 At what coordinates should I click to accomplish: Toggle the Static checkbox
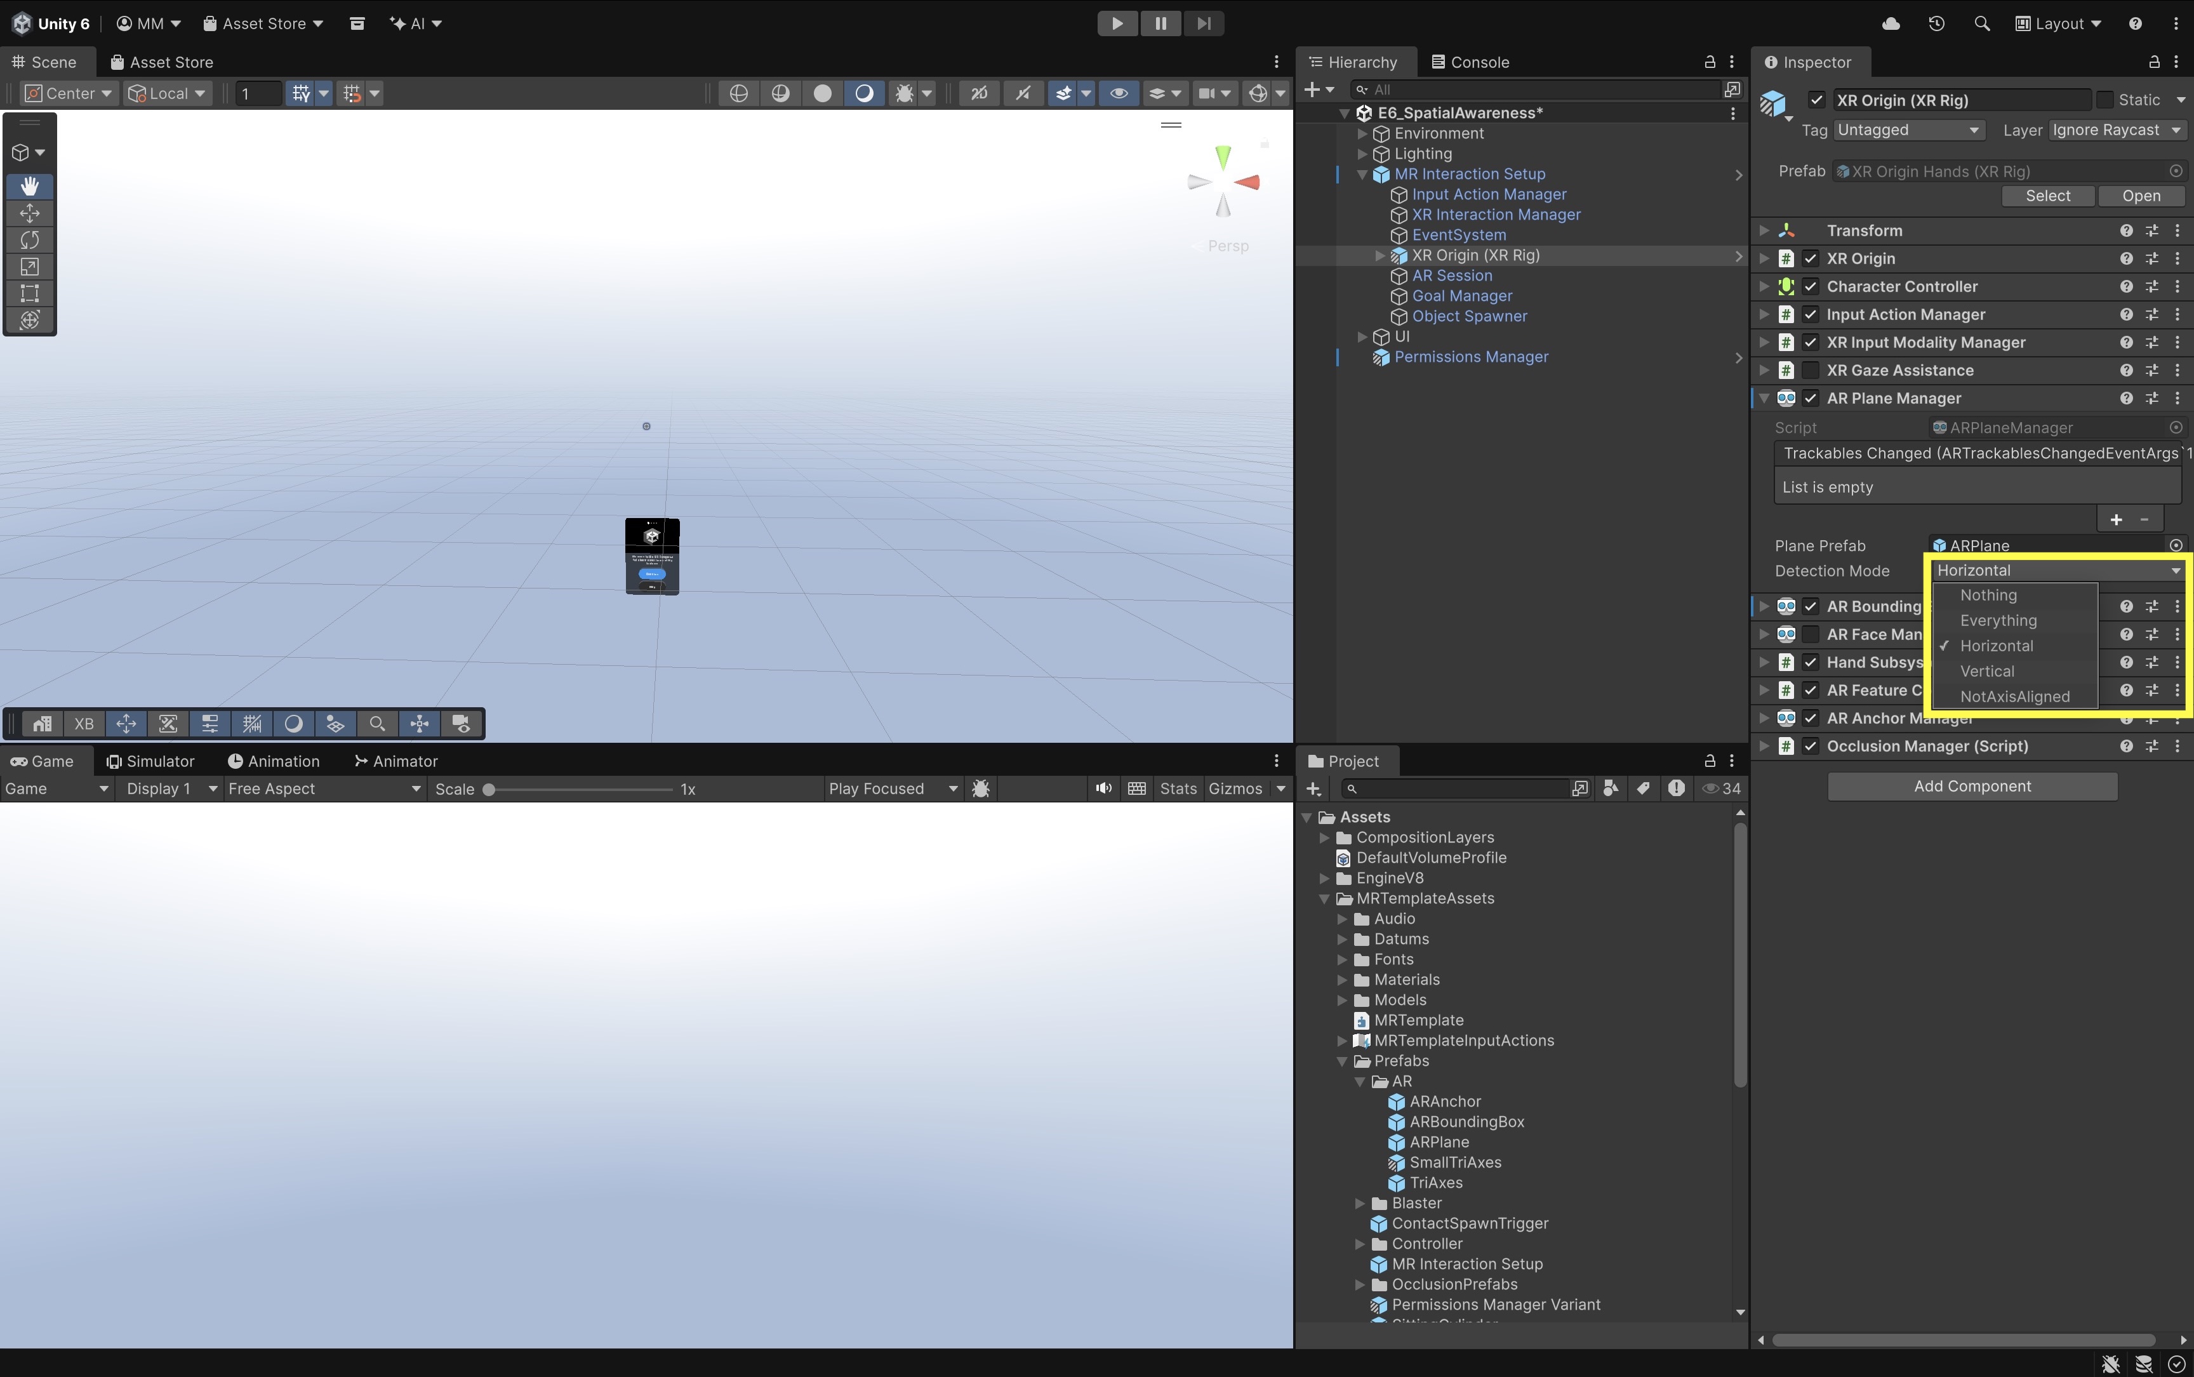2104,100
